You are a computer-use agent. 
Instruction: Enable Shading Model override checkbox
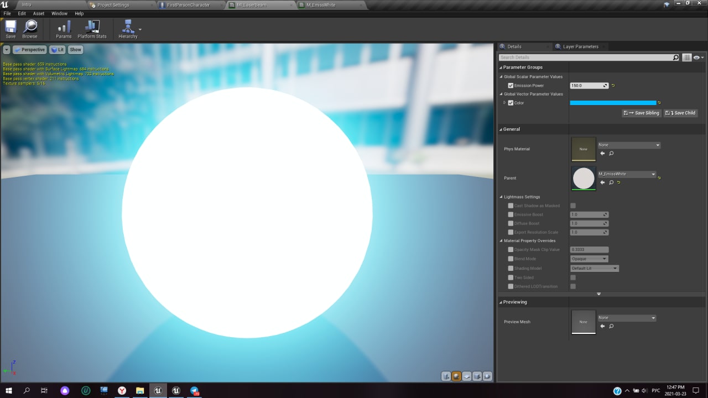point(511,268)
